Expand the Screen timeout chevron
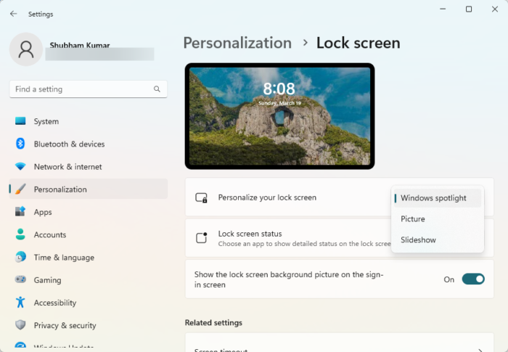Image resolution: width=508 pixels, height=352 pixels. tap(480, 350)
